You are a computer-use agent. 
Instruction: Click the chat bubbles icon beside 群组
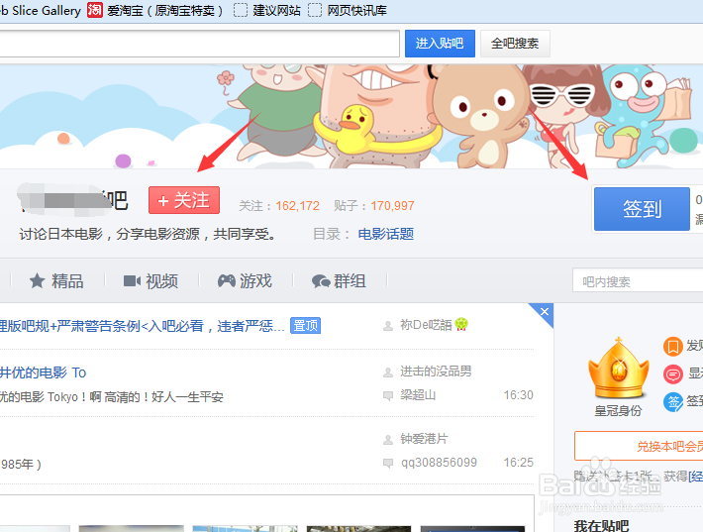pyautogui.click(x=321, y=281)
